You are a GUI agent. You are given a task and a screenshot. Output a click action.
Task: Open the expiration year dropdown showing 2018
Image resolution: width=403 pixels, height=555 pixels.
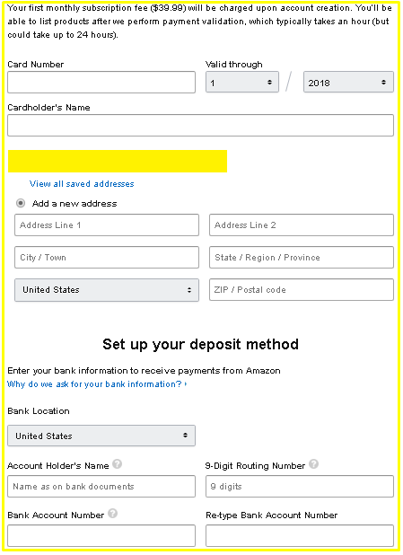[348, 82]
